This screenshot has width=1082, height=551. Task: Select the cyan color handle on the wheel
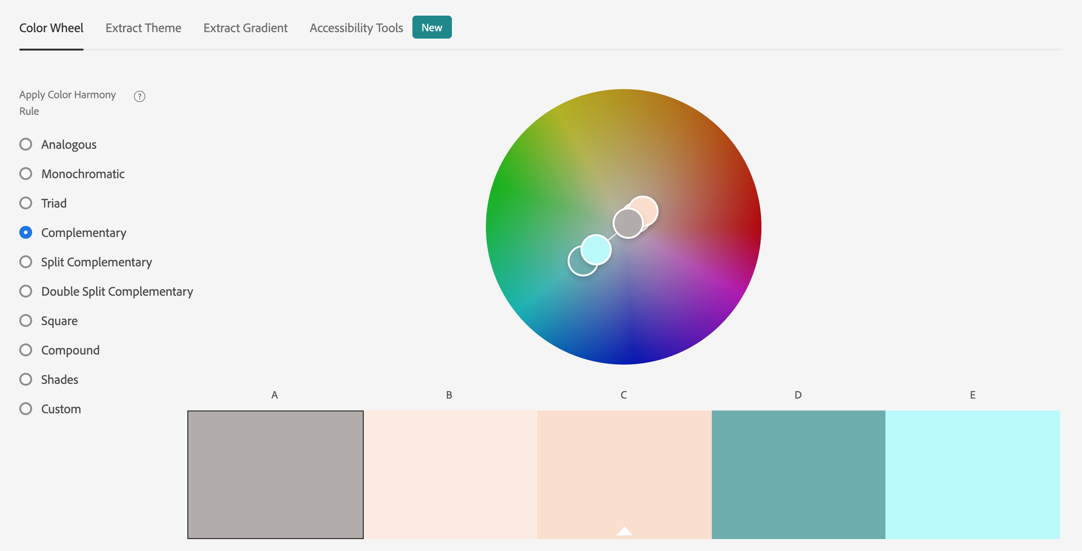click(595, 248)
